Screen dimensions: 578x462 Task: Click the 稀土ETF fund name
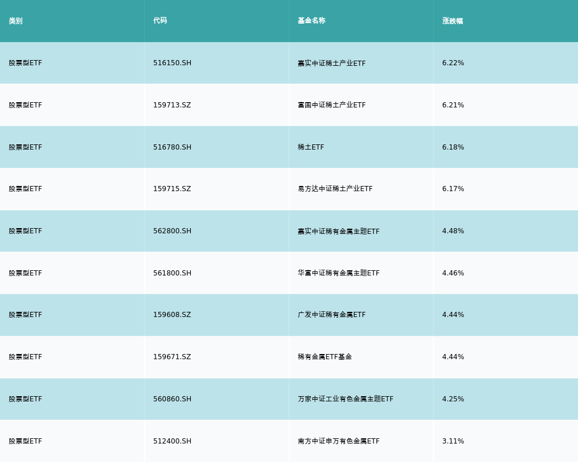(x=311, y=147)
